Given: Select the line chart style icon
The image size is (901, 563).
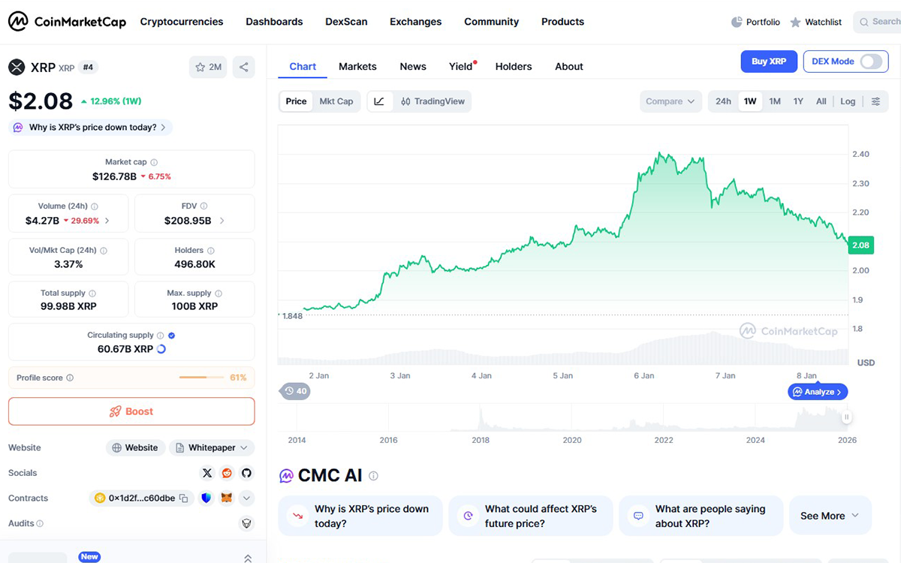Looking at the screenshot, I should pyautogui.click(x=378, y=101).
